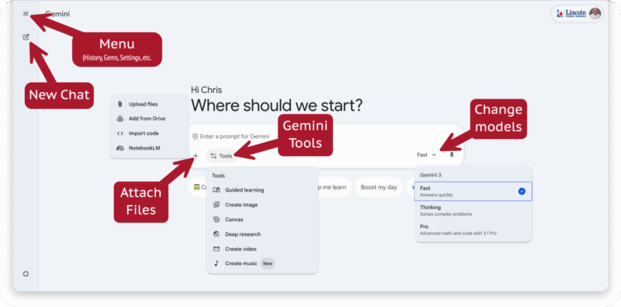Select Guided learning tool
The image size is (621, 307).
coord(262,190)
